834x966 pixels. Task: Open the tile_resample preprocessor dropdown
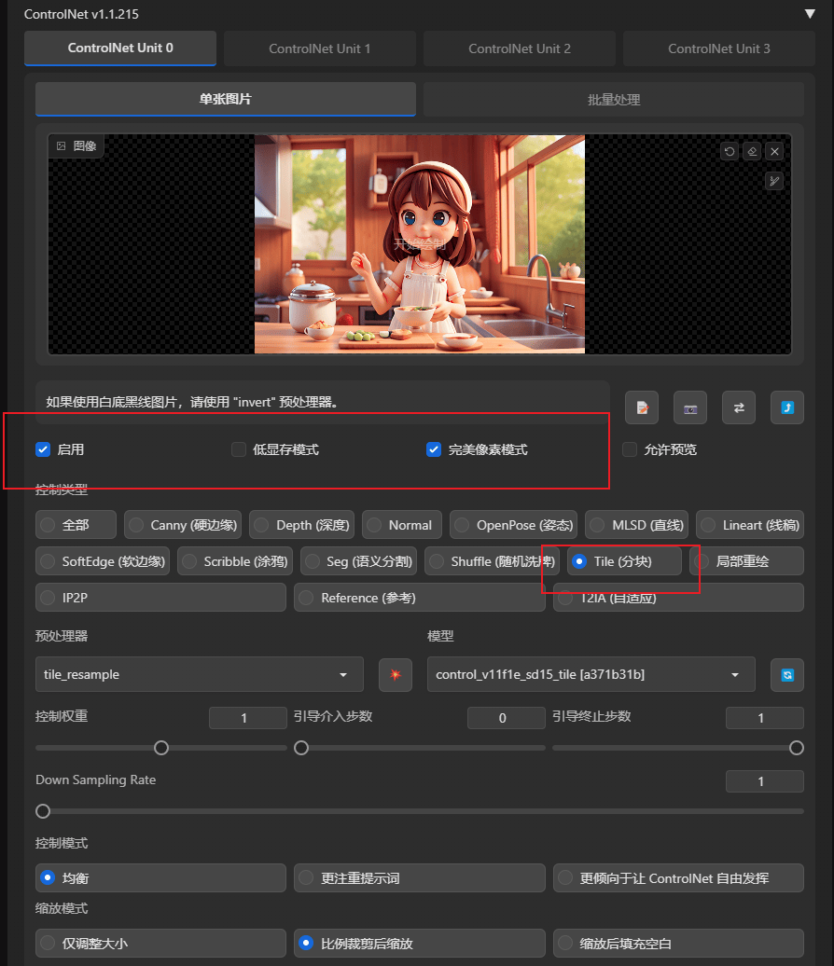coord(199,674)
